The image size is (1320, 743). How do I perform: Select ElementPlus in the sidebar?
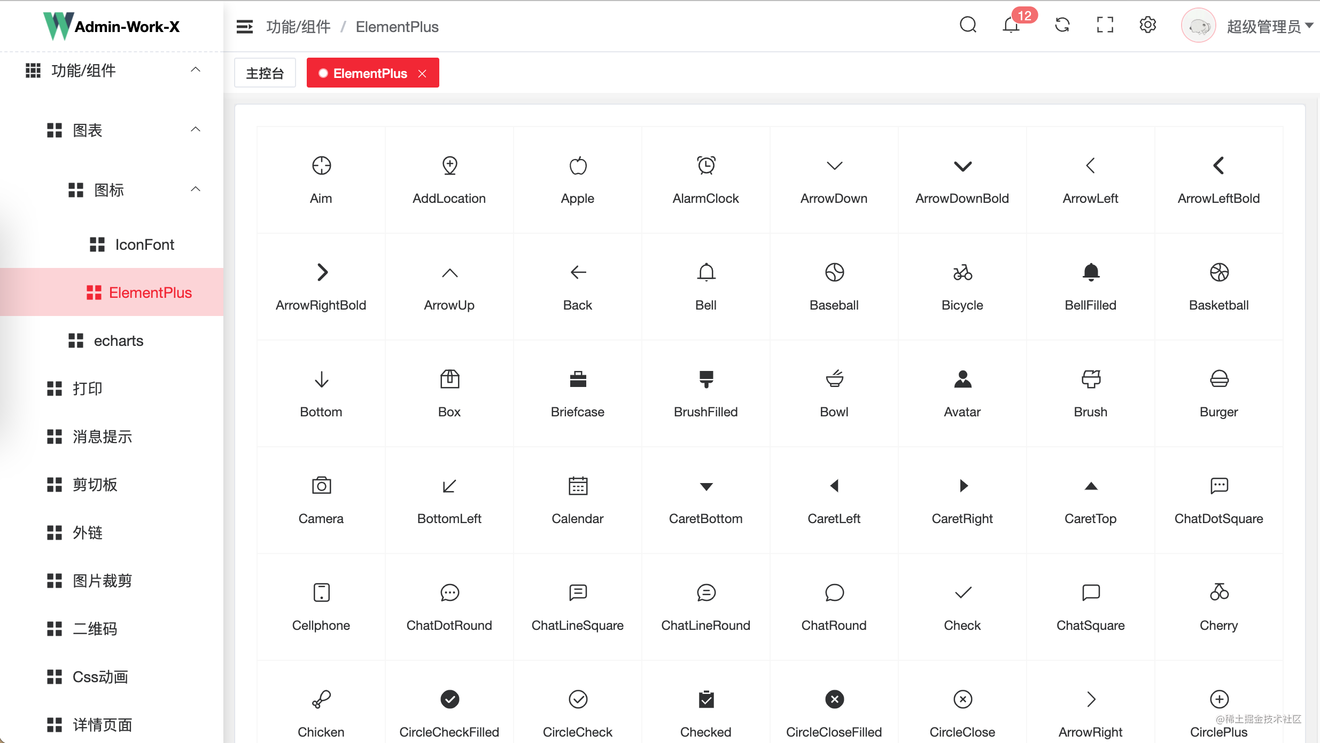pyautogui.click(x=112, y=293)
